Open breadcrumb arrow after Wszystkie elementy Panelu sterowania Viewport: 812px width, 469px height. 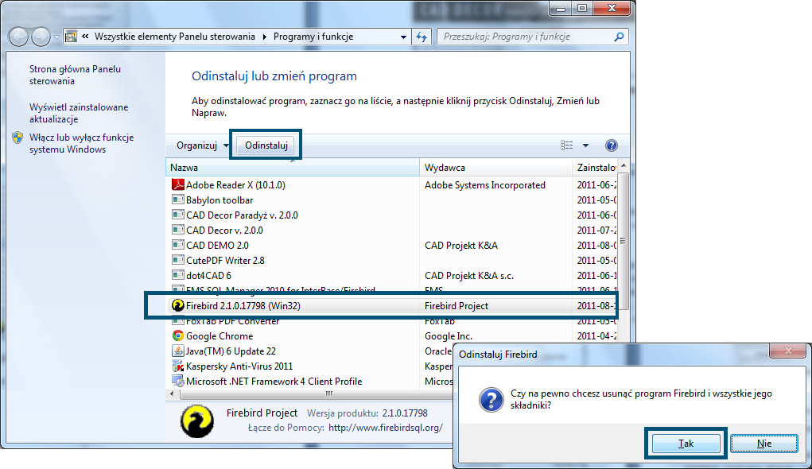(265, 37)
